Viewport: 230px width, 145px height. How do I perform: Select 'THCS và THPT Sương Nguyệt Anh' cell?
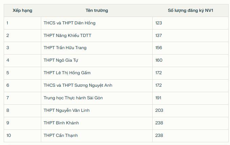[x=97, y=85]
